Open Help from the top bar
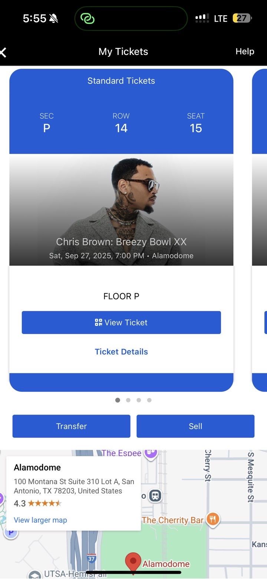 [245, 52]
